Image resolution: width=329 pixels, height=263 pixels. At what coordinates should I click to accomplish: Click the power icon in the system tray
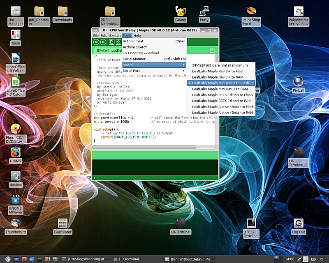(322, 259)
